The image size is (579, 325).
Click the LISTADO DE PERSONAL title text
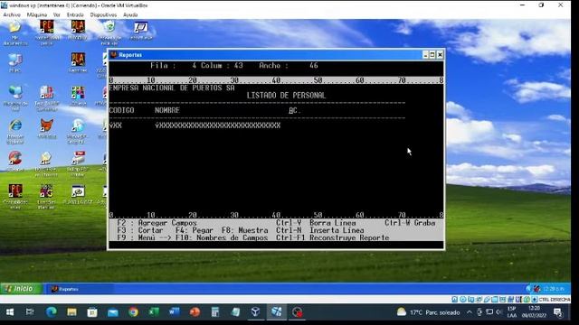[286, 96]
